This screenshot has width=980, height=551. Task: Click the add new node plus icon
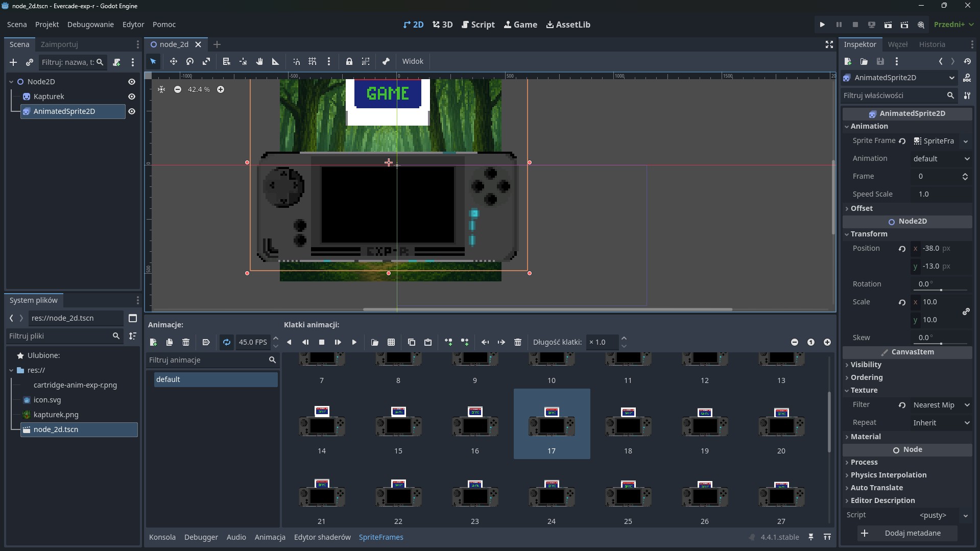point(13,62)
